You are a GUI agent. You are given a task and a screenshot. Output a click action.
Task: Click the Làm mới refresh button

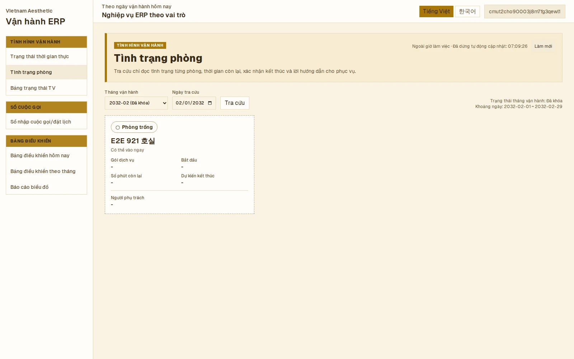coord(543,46)
